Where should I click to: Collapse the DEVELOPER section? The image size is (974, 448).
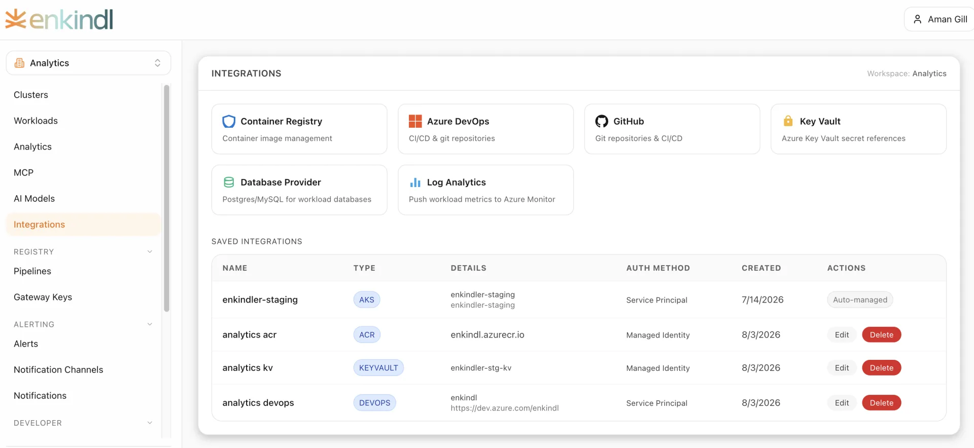click(150, 423)
